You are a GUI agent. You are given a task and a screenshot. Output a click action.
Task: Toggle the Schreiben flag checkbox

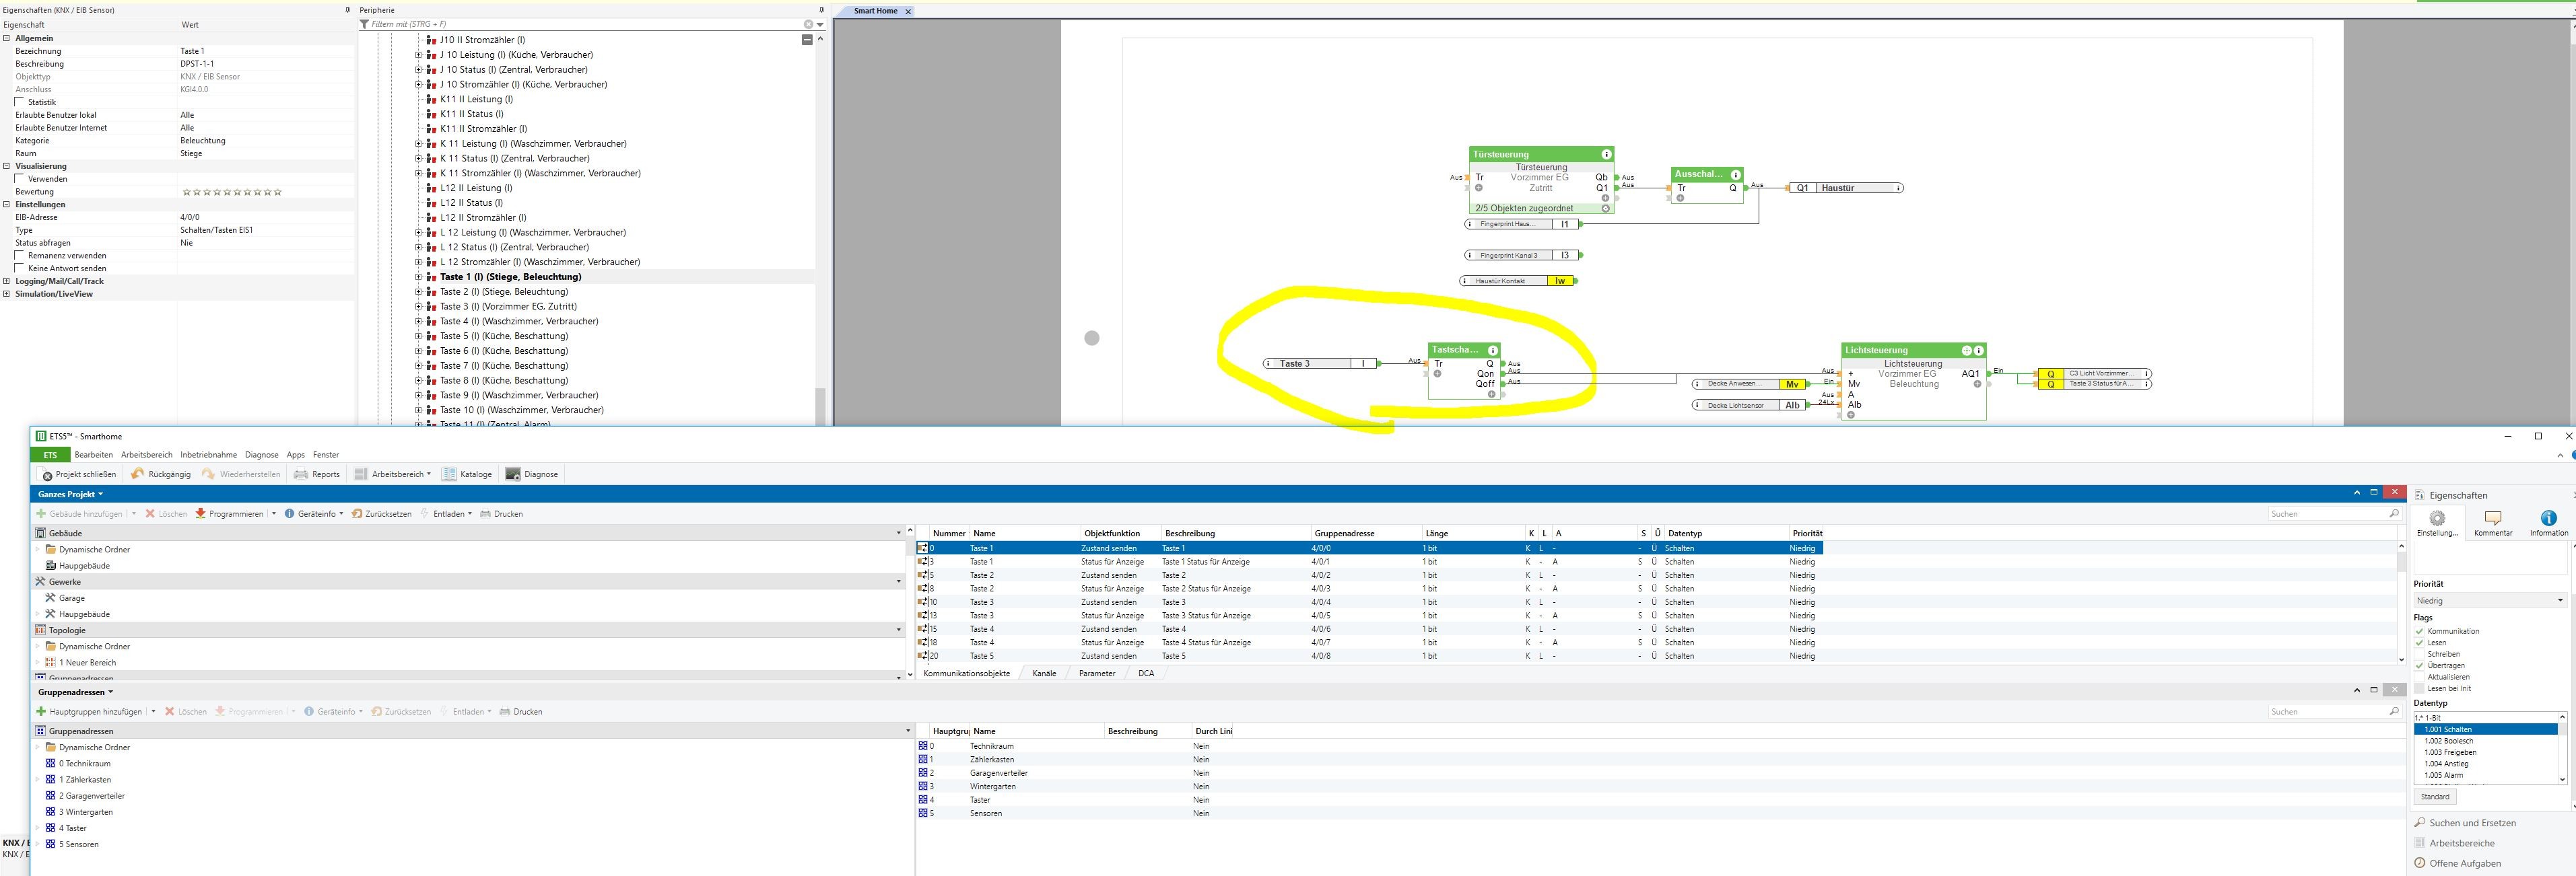(2420, 654)
